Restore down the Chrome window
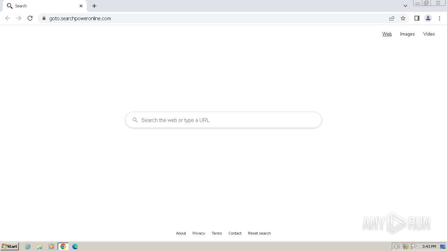 (426, 3)
